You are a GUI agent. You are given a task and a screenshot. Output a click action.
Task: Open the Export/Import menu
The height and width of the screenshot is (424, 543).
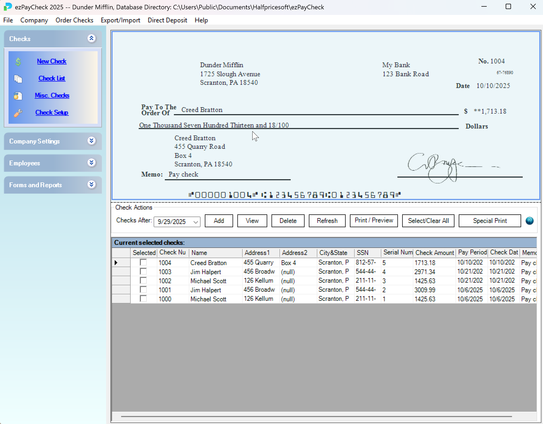tap(120, 20)
